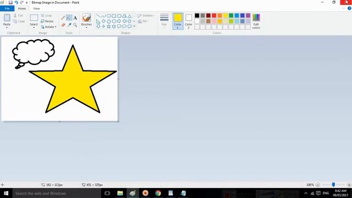Open the Rotate dropdown menu

tap(48, 27)
